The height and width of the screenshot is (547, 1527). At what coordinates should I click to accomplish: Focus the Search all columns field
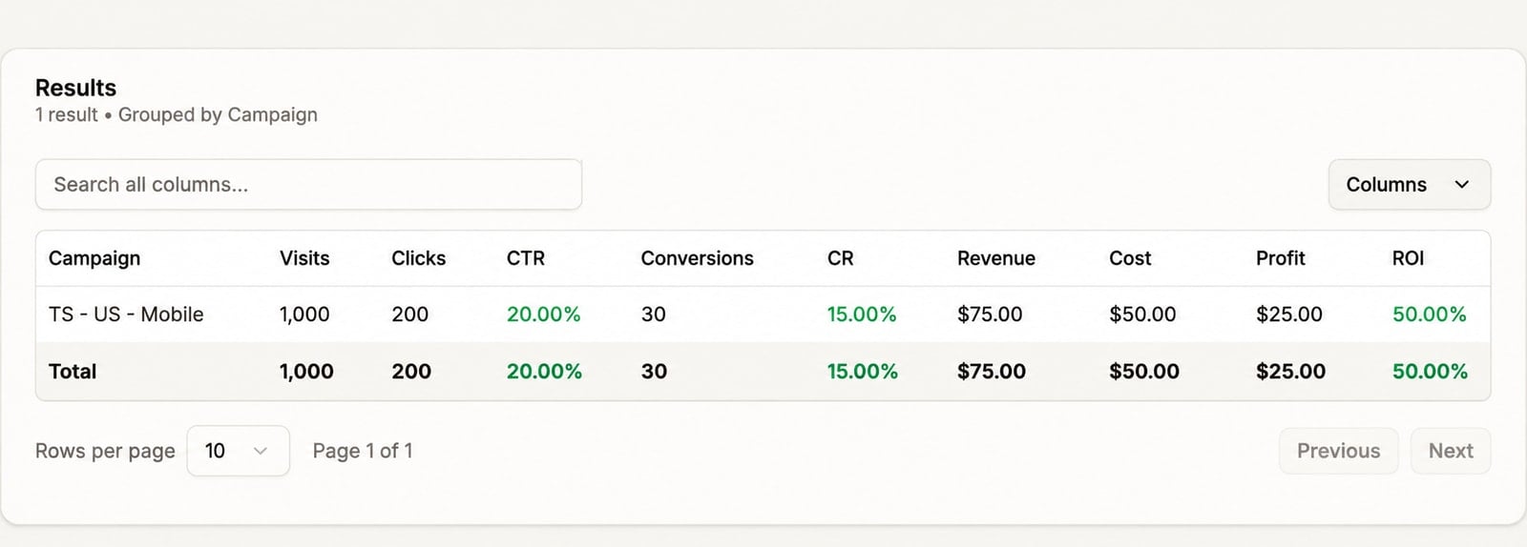click(308, 185)
